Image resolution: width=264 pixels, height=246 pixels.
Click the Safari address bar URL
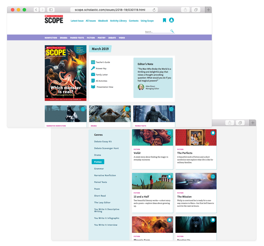pos(110,10)
